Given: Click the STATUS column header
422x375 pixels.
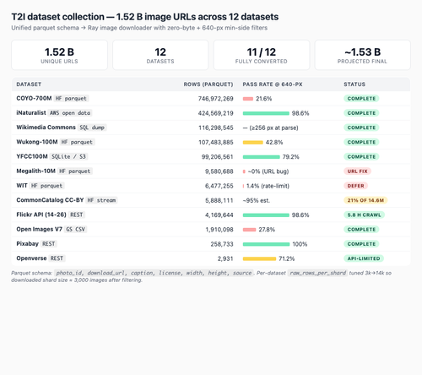Looking at the screenshot, I should pyautogui.click(x=354, y=84).
